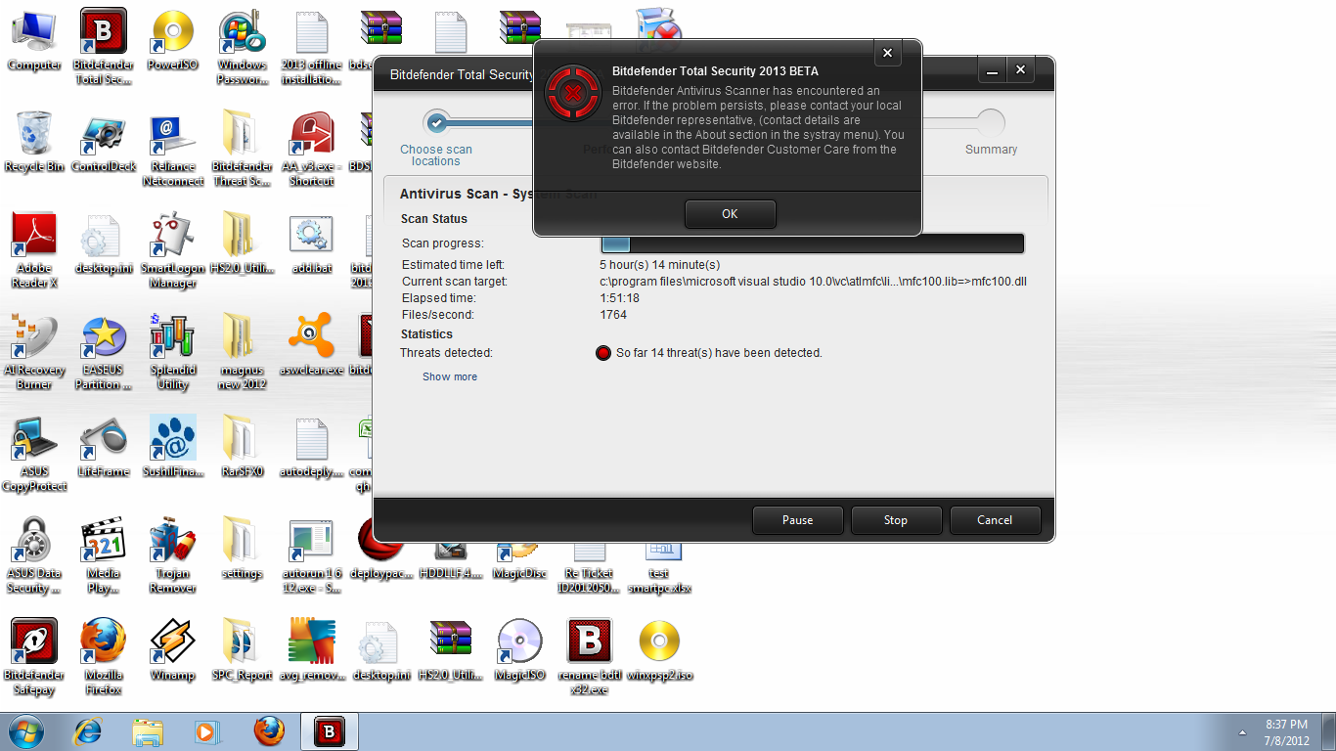This screenshot has width=1336, height=751.
Task: Open AI Recovery Burner shortcut
Action: 34,352
